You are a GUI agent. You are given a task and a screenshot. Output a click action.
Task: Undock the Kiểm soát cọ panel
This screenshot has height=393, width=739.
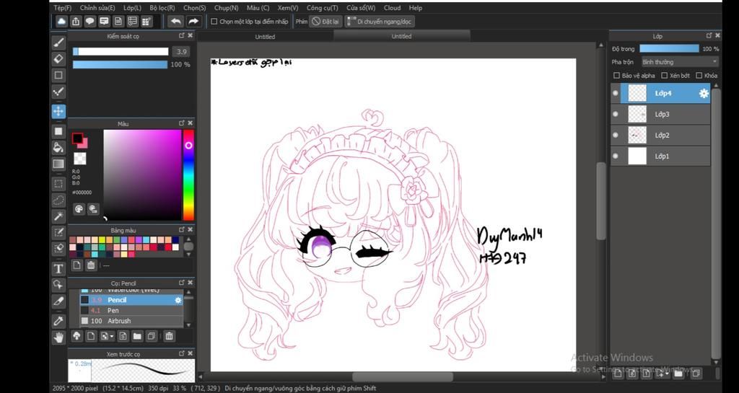(181, 36)
